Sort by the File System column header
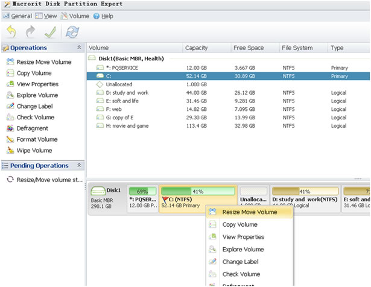The height and width of the screenshot is (287, 371). [x=303, y=48]
